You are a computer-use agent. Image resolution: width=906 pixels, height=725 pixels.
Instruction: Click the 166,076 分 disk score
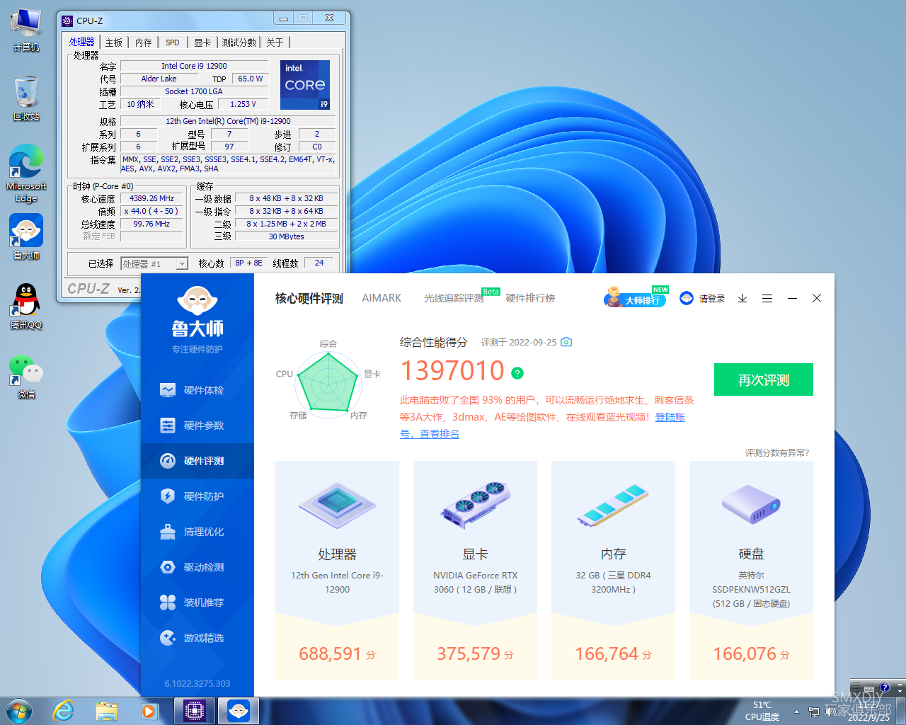pos(751,653)
